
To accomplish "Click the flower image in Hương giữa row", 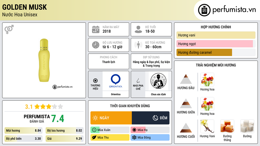I will (x=207, y=104).
